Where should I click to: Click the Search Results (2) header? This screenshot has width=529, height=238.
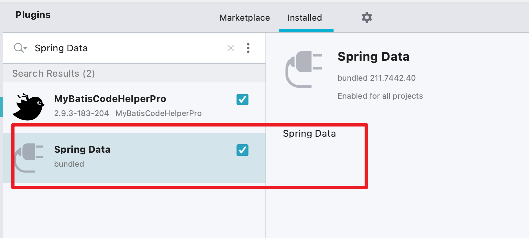(53, 73)
